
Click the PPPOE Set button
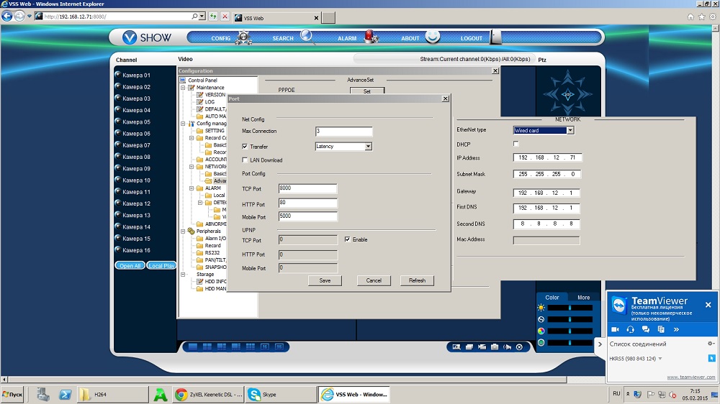(367, 91)
